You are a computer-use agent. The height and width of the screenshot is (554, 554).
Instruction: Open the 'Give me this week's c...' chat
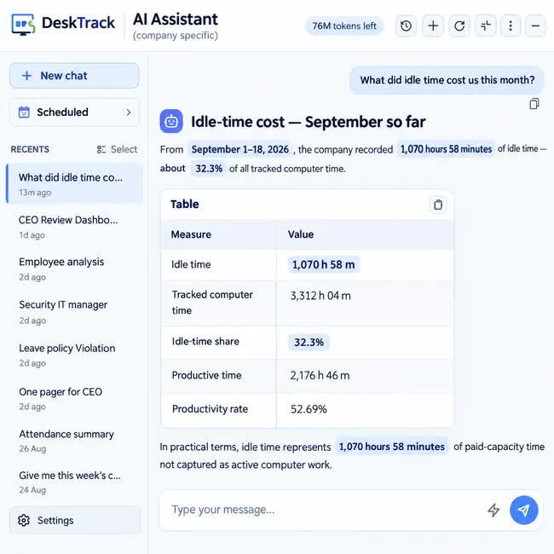74,482
